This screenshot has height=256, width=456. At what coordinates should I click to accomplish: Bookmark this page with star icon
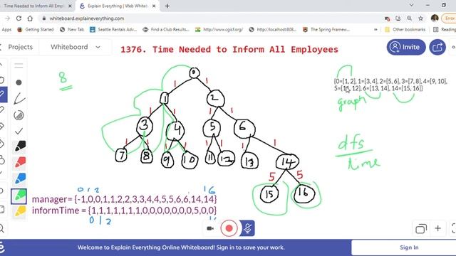[420, 18]
